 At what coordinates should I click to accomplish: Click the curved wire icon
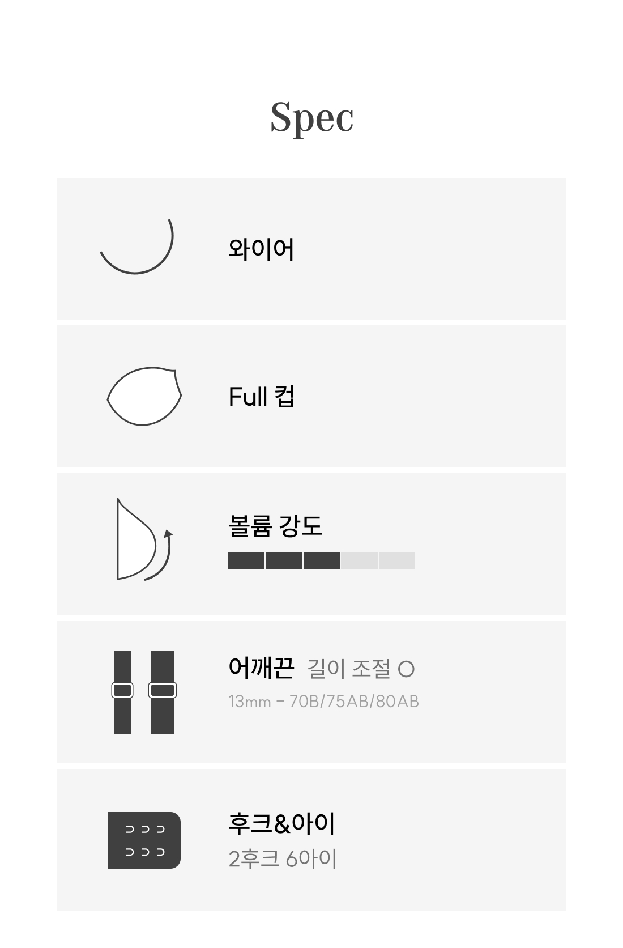click(137, 248)
